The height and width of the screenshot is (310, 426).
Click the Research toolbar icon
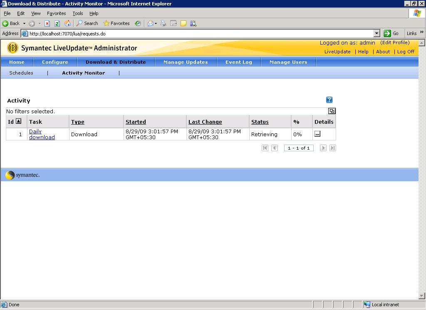point(193,23)
